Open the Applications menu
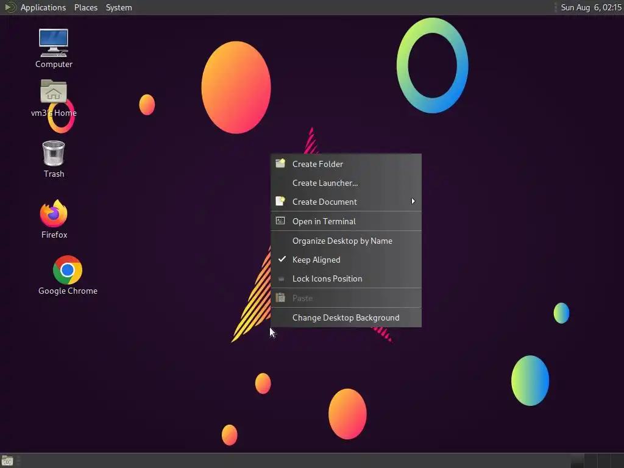 point(43,7)
